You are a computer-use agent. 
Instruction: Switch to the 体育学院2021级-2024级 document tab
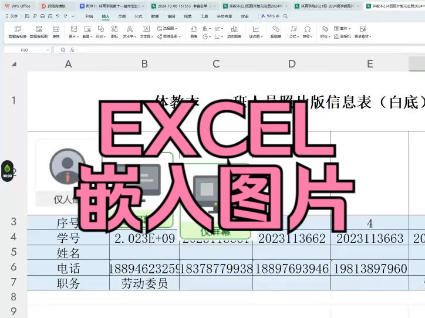(328, 6)
